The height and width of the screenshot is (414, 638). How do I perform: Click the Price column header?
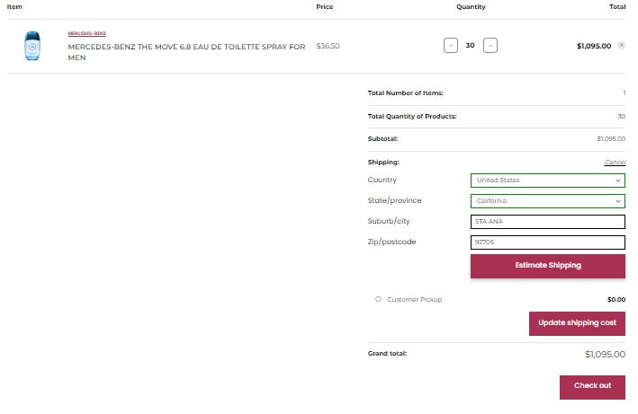pos(324,7)
